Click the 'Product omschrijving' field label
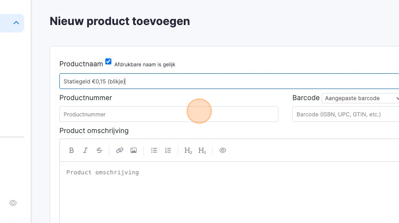Screen dimensions: 399x223 pyautogui.click(x=94, y=131)
